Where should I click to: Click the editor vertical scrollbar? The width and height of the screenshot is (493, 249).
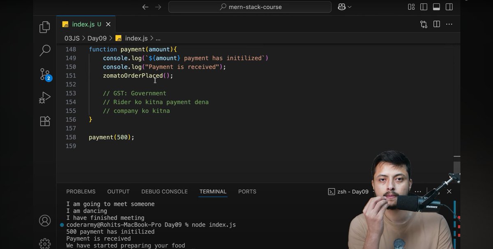coord(457,168)
